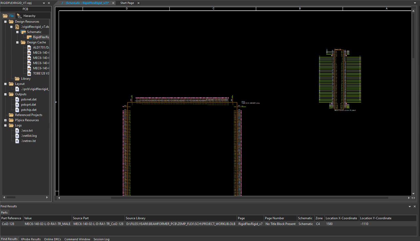The image size is (420, 241).
Task: Open the Online DRCs tab
Action: tap(53, 239)
